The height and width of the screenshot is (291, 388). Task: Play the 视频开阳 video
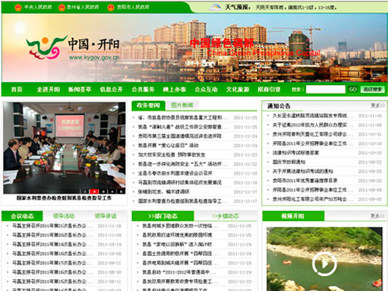[x=325, y=263]
